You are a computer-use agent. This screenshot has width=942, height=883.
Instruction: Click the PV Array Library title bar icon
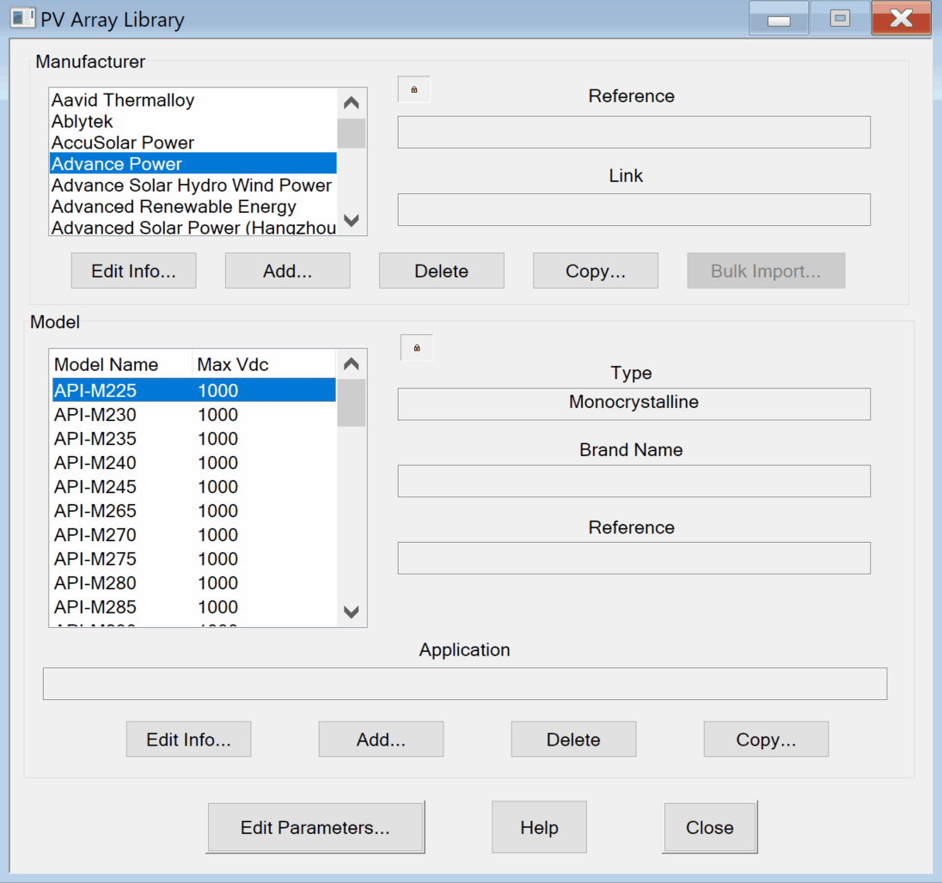pos(21,17)
